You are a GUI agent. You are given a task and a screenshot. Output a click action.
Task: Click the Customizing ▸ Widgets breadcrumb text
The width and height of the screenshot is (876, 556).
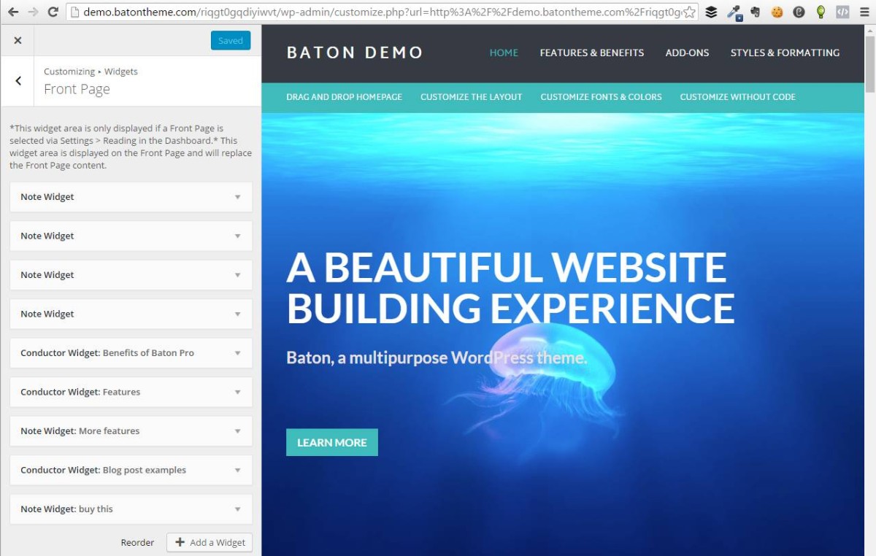[91, 72]
